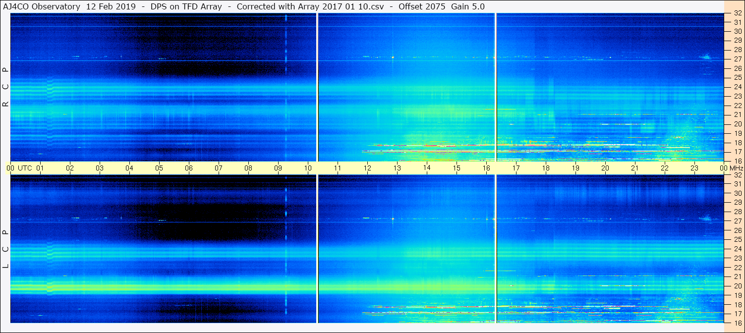Select the 04 hour time marker
Viewport: 745px width, 333px height.
[x=129, y=168]
